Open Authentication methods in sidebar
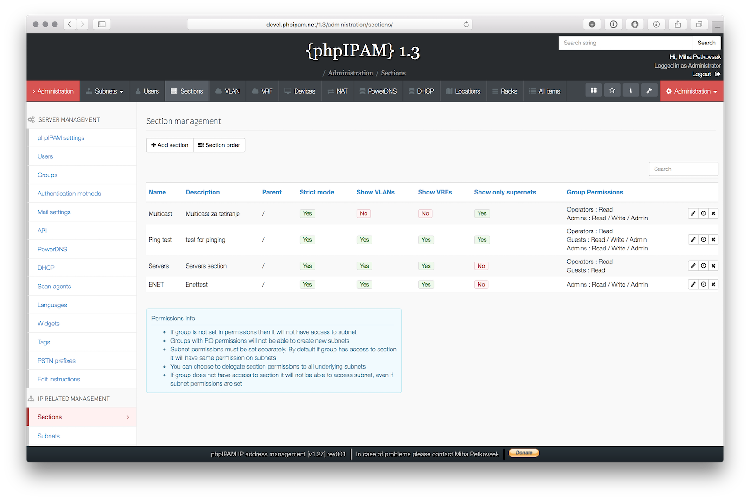The height and width of the screenshot is (500, 750). pyautogui.click(x=69, y=194)
